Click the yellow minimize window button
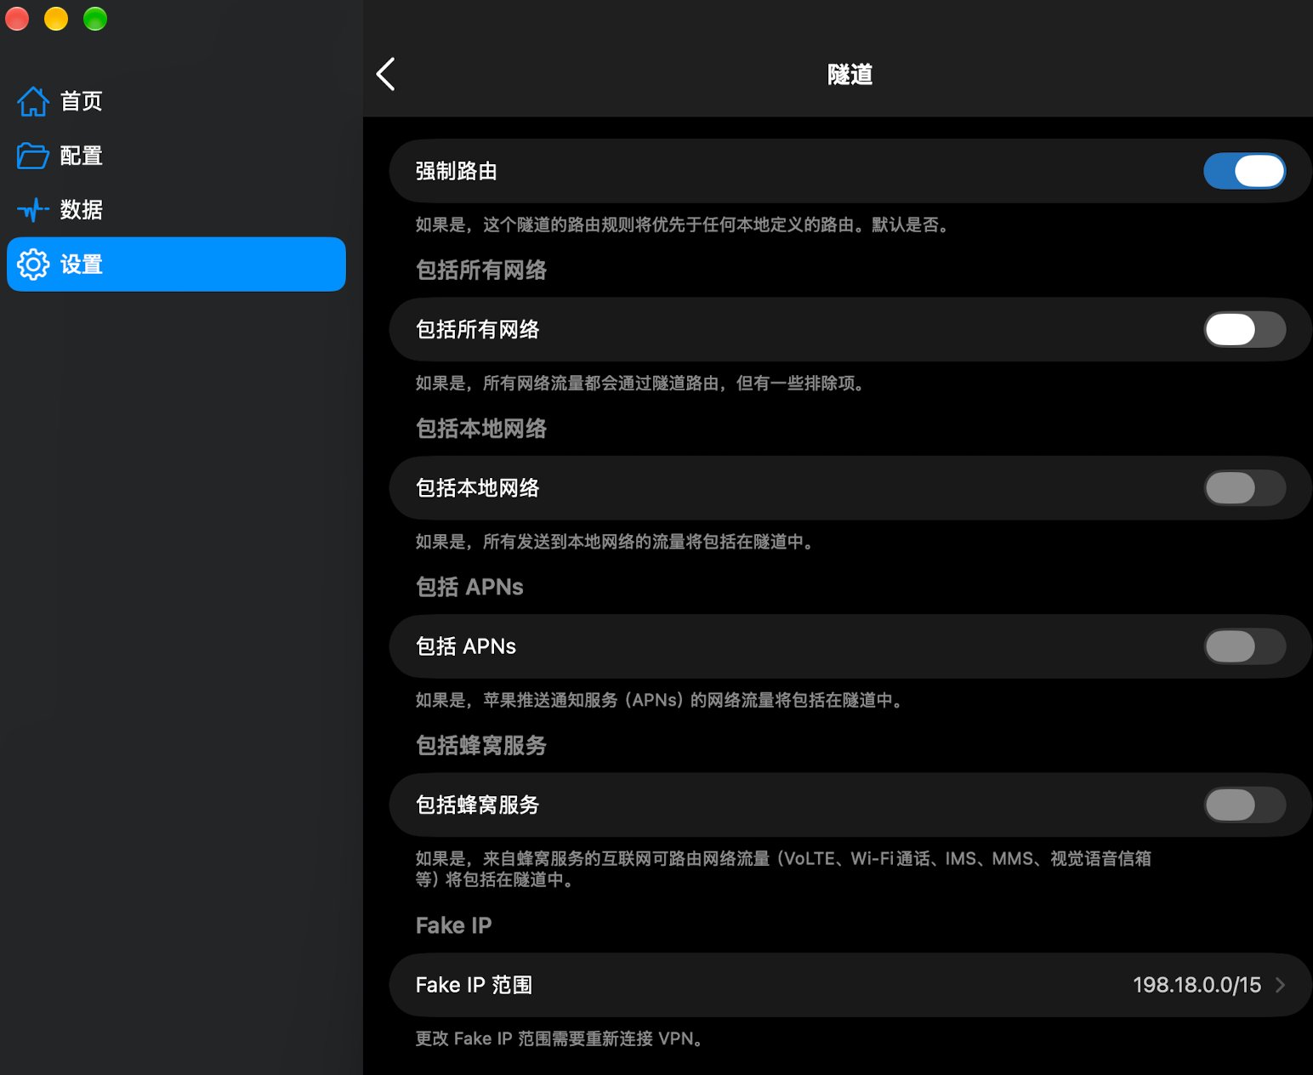Viewport: 1313px width, 1075px height. [56, 18]
